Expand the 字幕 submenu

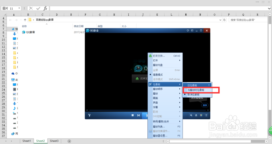tap(165, 107)
